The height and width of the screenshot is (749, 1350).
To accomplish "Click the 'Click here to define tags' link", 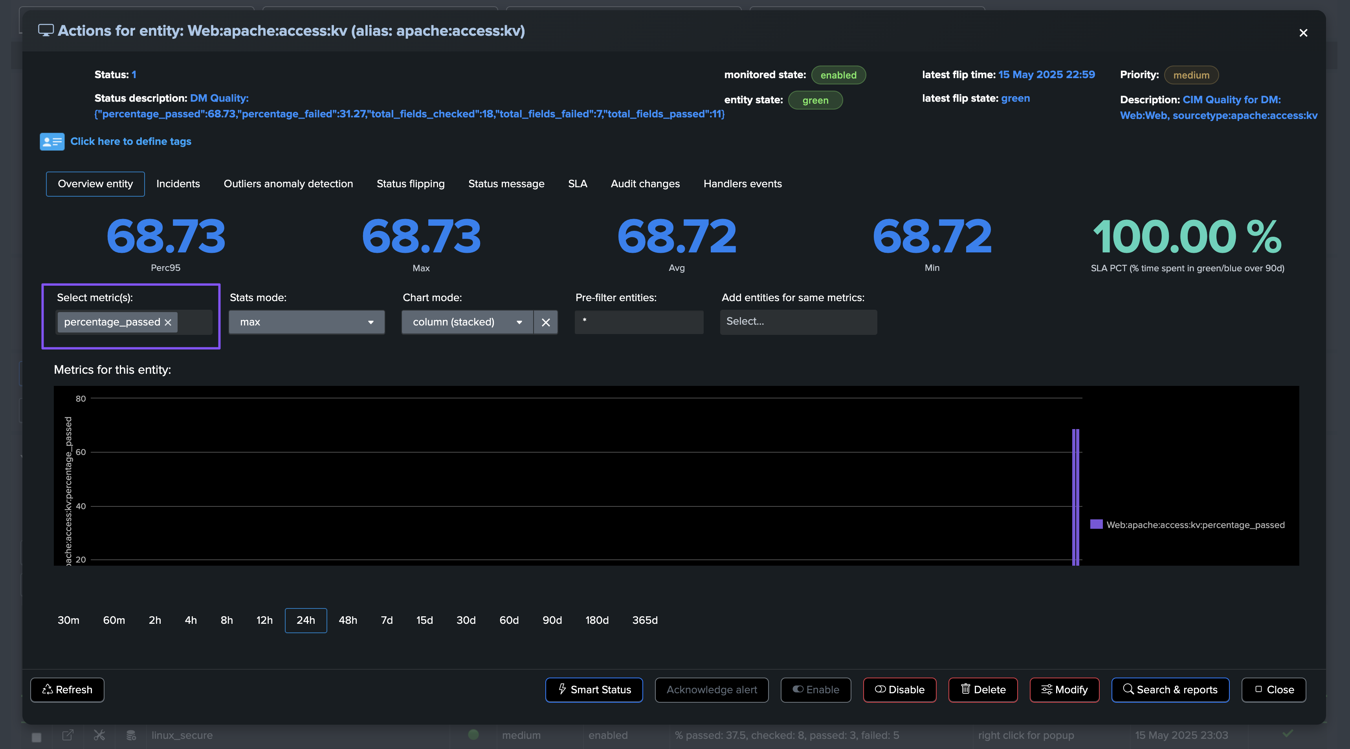I will coord(130,141).
